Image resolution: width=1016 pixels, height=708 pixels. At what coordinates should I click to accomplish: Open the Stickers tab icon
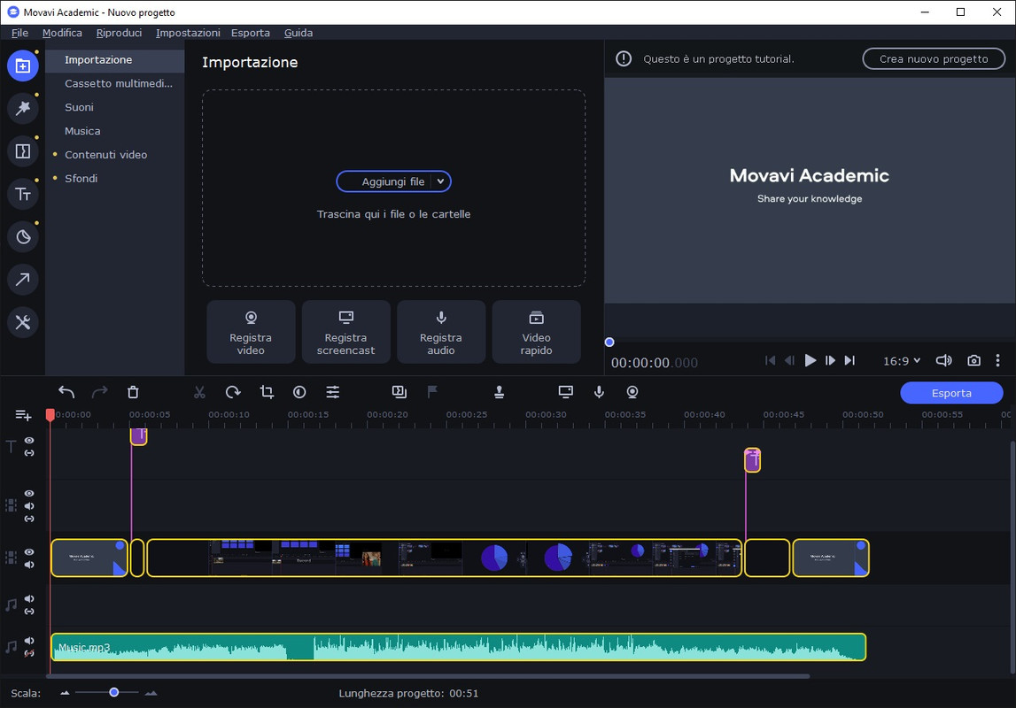tap(23, 237)
